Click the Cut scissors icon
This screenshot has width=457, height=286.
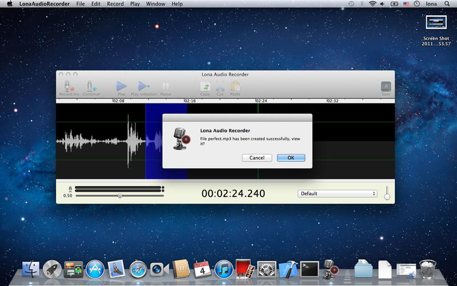tap(220, 86)
